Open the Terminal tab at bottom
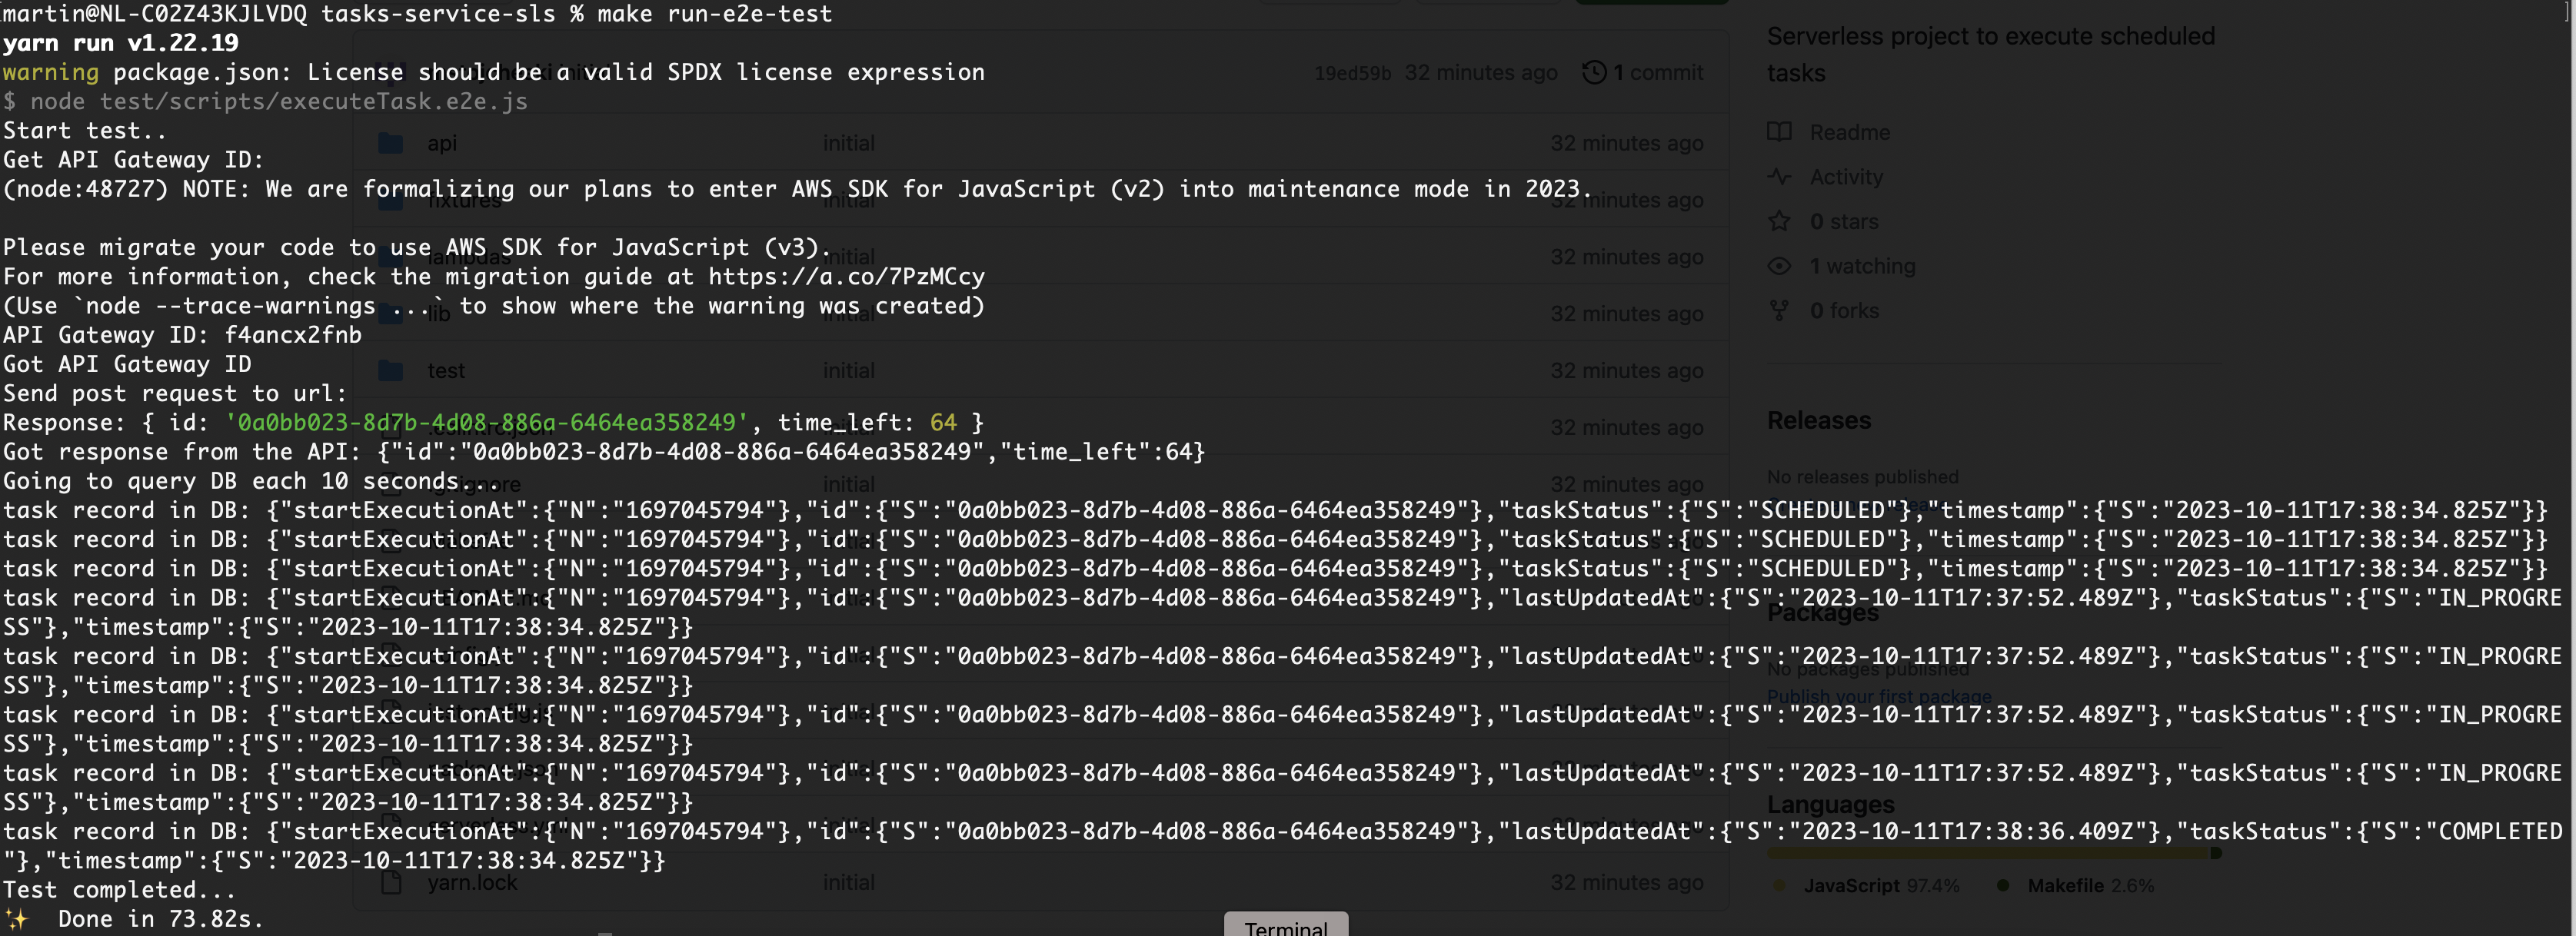This screenshot has height=936, width=2576. click(x=1285, y=926)
